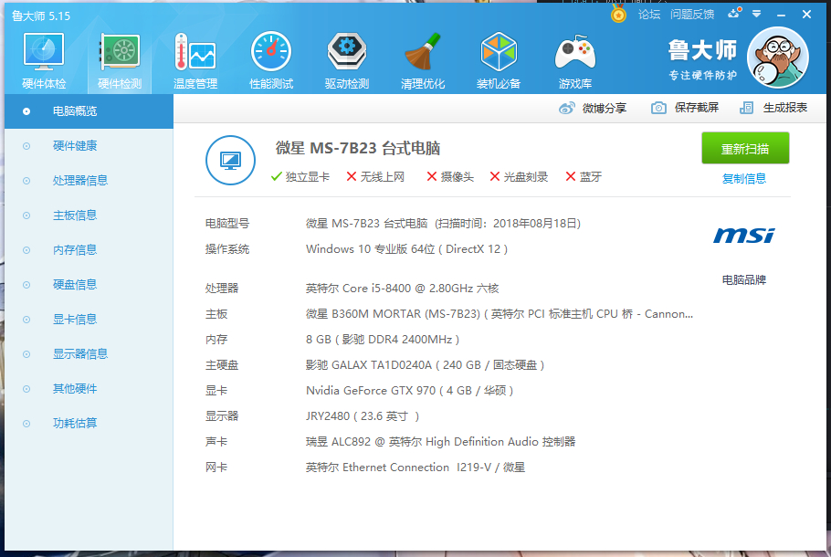
Task: Click 生成报表 generate report button
Action: (x=773, y=108)
